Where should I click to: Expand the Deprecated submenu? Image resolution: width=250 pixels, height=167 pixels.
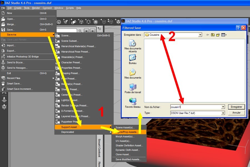pyautogui.click(x=84, y=132)
